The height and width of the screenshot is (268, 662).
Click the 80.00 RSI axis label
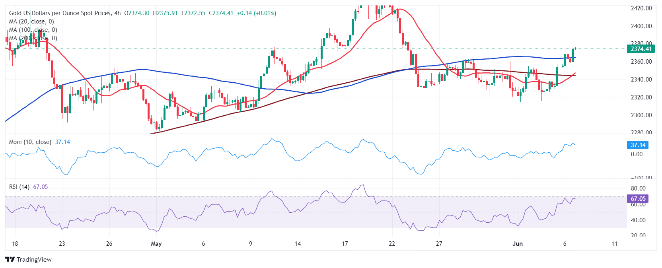click(638, 188)
